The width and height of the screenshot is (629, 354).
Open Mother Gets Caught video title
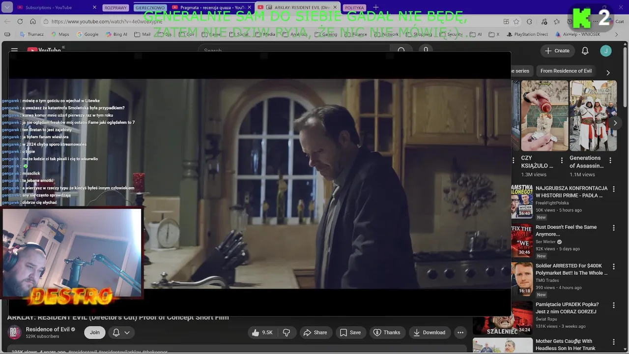[565, 345]
